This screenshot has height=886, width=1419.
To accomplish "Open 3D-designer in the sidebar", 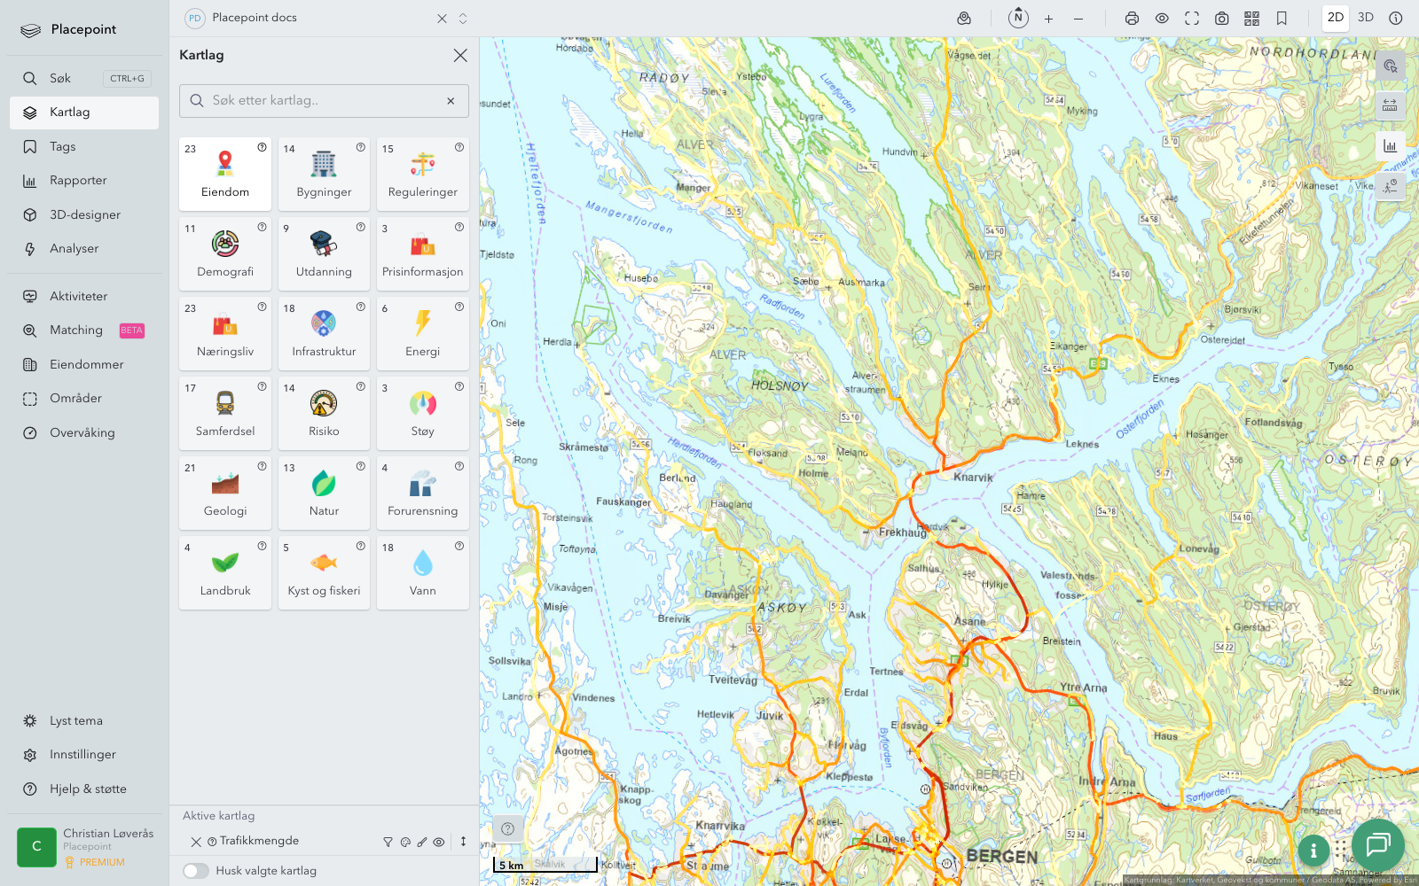I will point(85,215).
